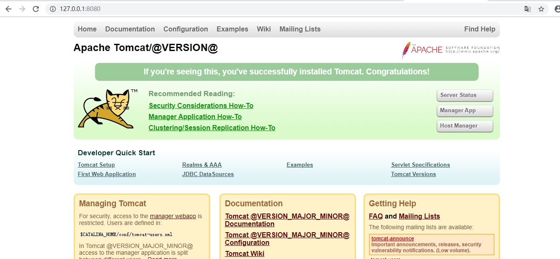Open site information icon in address bar
The width and height of the screenshot is (560, 259).
53,9
